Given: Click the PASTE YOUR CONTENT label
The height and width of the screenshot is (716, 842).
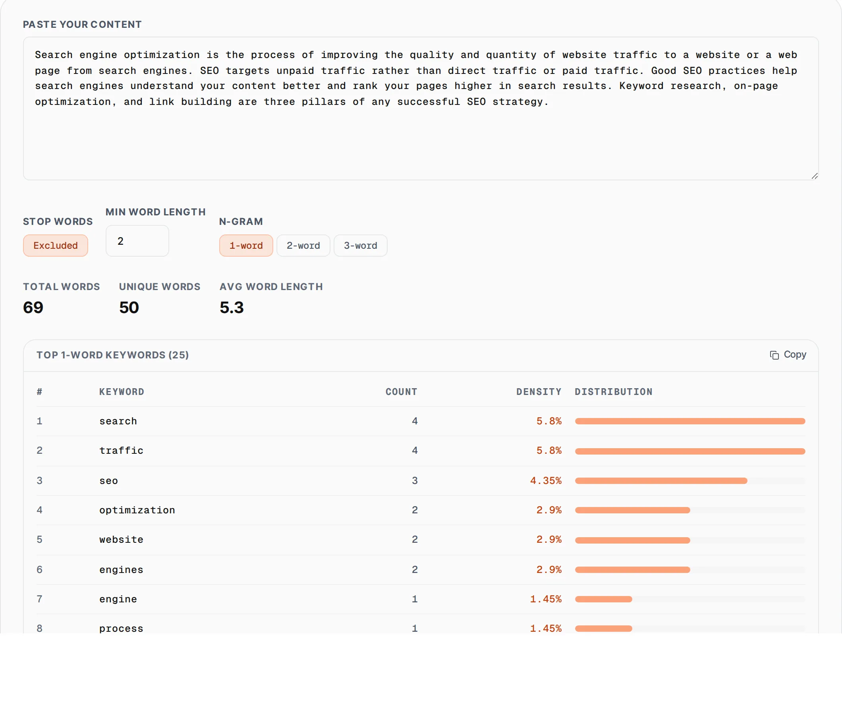Looking at the screenshot, I should 82,24.
